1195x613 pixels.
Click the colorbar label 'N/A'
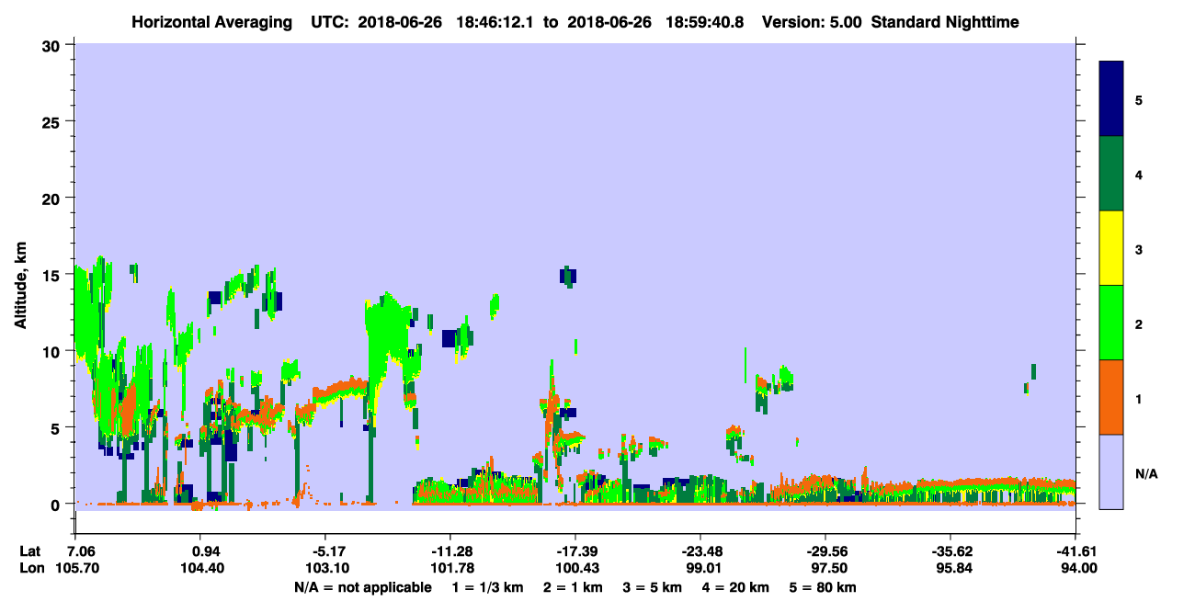[x=1145, y=472]
